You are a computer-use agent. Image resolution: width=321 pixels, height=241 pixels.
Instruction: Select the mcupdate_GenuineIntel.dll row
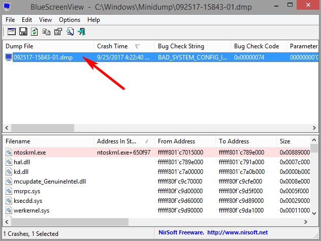tap(156, 181)
